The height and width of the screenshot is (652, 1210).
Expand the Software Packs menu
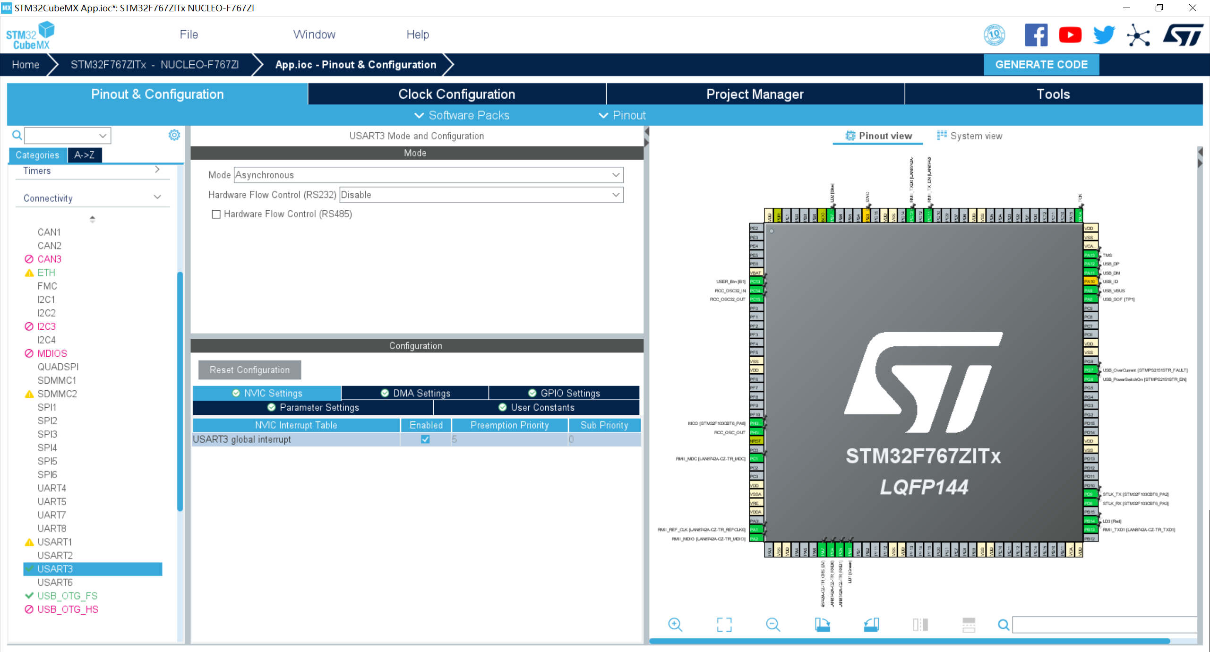coord(462,115)
